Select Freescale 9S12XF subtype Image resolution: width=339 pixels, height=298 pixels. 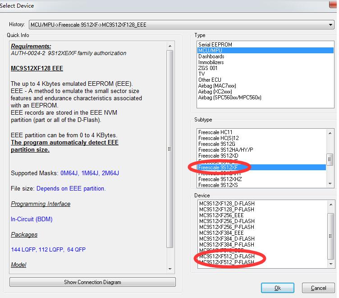pos(261,168)
